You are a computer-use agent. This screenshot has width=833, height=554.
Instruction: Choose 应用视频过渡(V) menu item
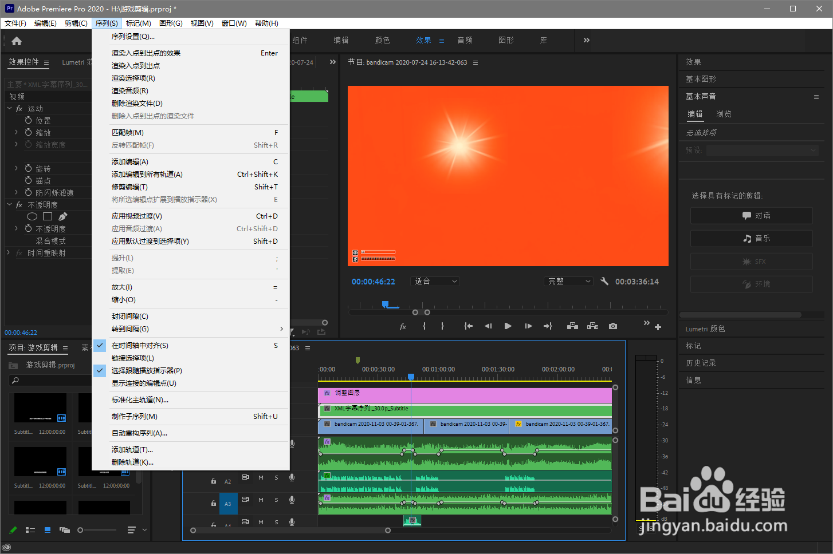tap(191, 216)
